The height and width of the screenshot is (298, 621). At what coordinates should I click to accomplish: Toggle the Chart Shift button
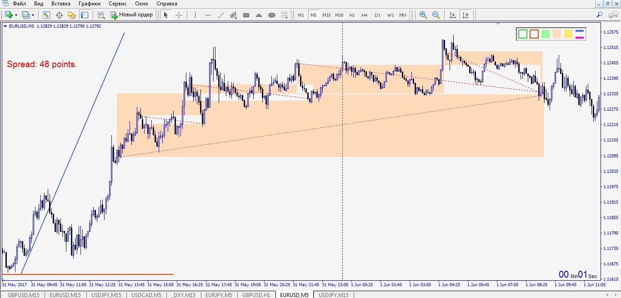coord(466,15)
